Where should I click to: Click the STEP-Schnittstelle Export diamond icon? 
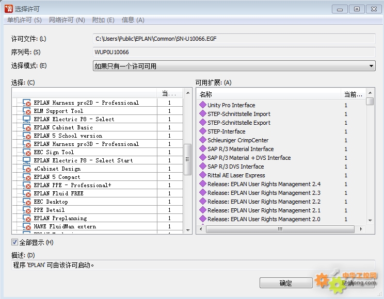[x=203, y=122]
